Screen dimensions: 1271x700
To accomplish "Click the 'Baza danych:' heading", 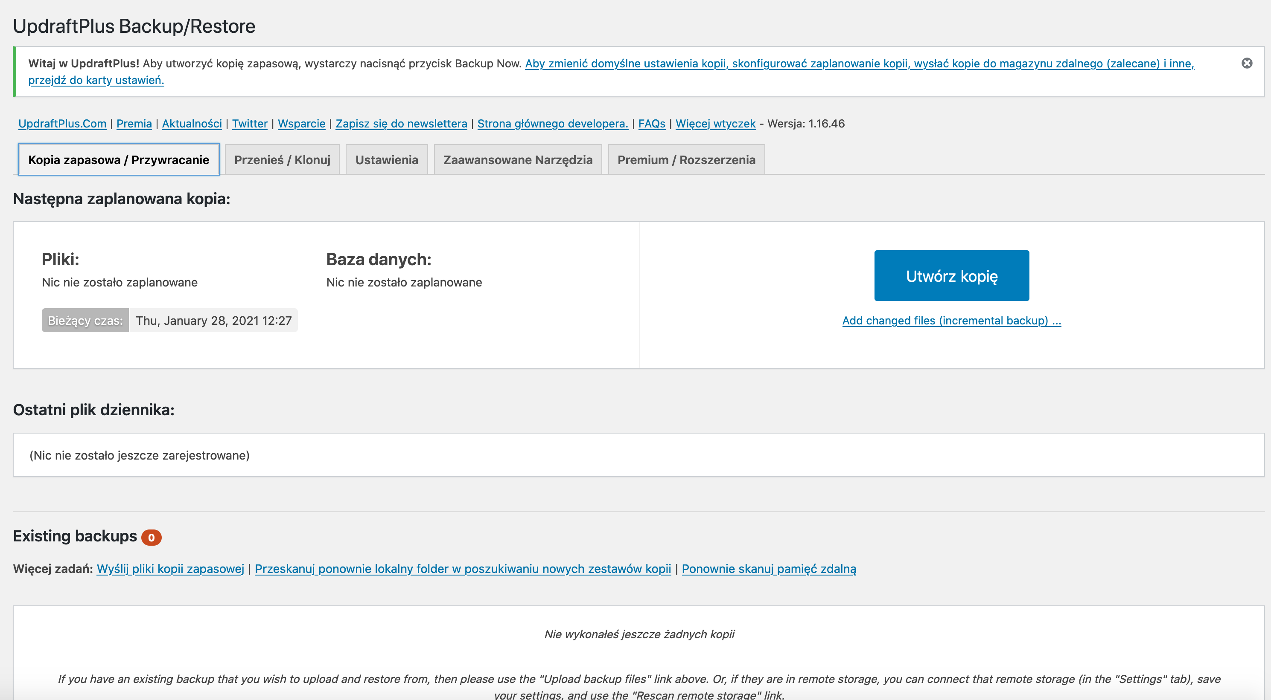I will 379,259.
